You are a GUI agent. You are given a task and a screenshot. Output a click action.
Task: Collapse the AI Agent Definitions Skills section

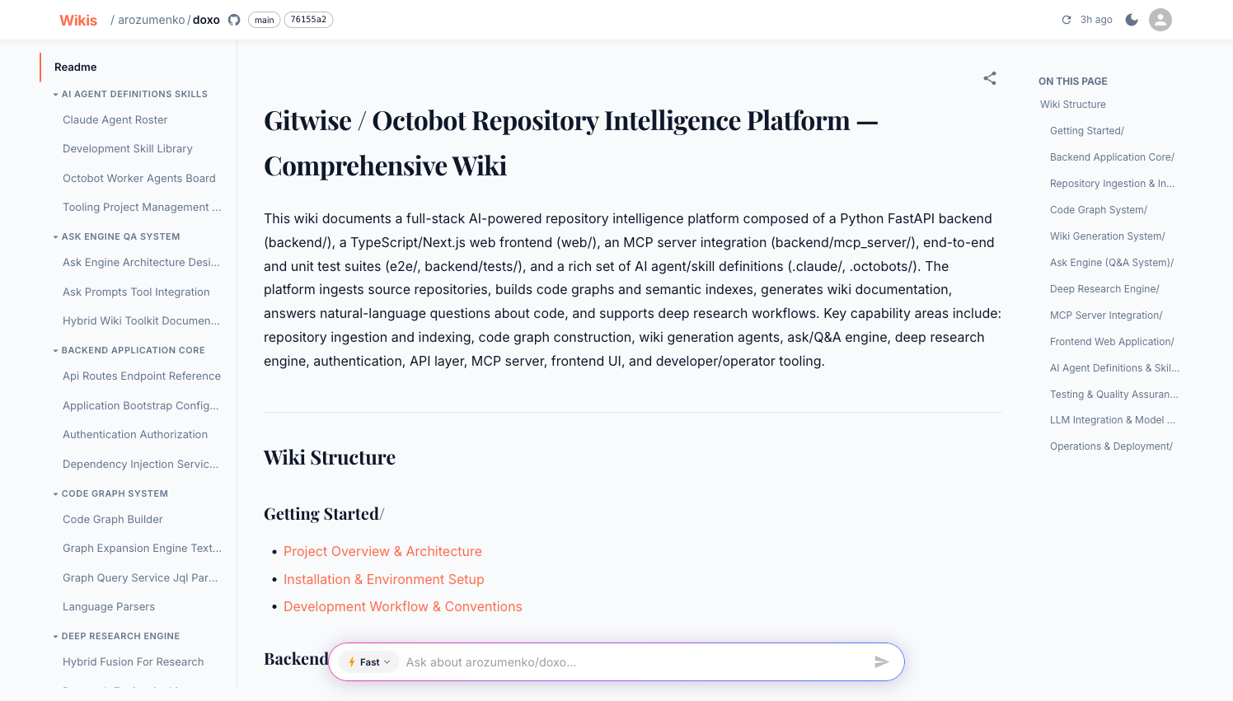point(54,94)
